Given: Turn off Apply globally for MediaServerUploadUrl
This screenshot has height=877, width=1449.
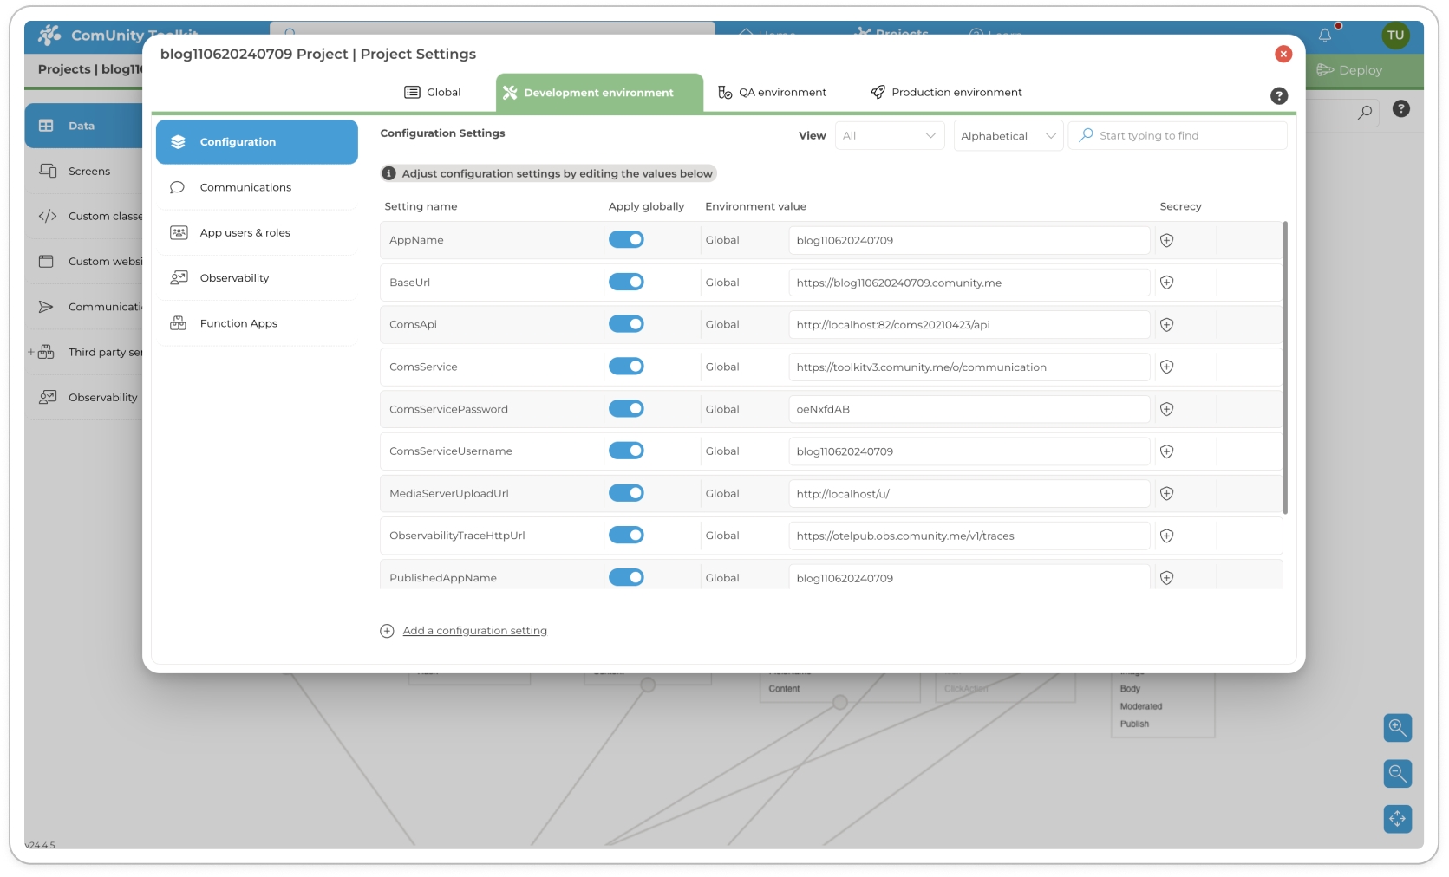Looking at the screenshot, I should click(x=626, y=493).
